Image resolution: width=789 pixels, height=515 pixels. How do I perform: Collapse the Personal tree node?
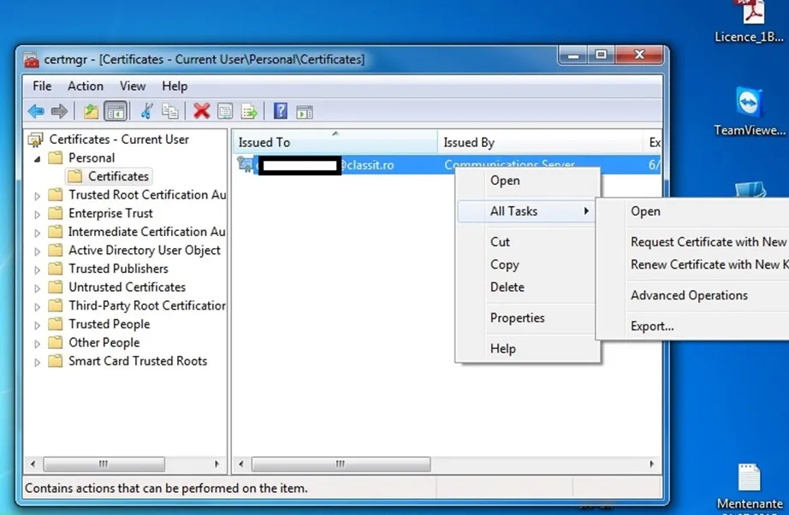point(38,159)
